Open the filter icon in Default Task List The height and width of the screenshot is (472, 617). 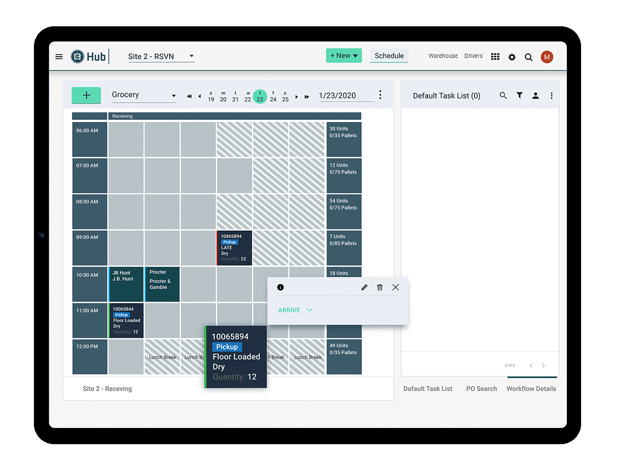coord(519,95)
